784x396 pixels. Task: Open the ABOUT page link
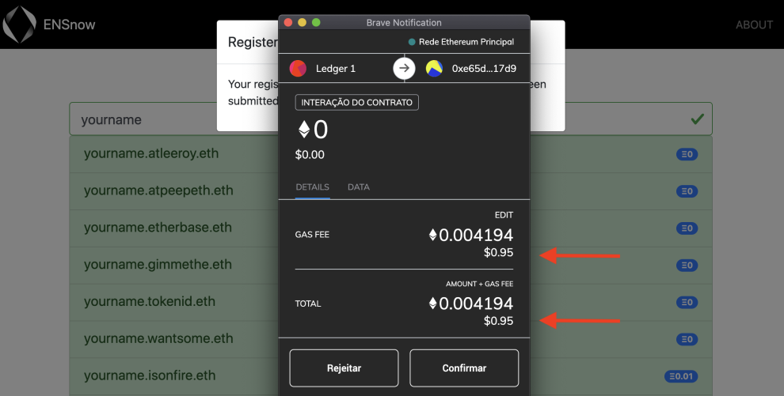click(754, 25)
